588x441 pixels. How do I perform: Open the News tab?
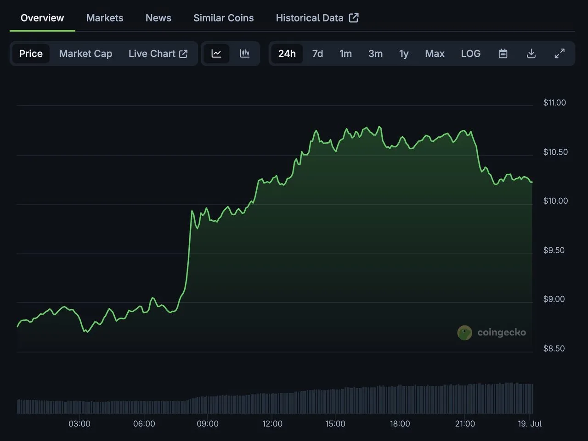(158, 18)
